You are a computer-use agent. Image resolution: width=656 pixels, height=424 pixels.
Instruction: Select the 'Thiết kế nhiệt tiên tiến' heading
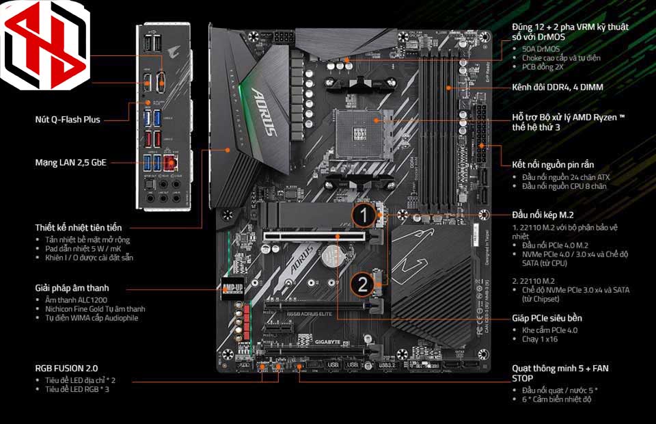click(78, 228)
